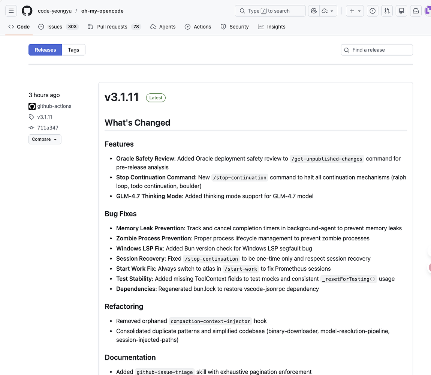Click the GLM-4.7 Thinking Mode bullet text

(x=215, y=196)
